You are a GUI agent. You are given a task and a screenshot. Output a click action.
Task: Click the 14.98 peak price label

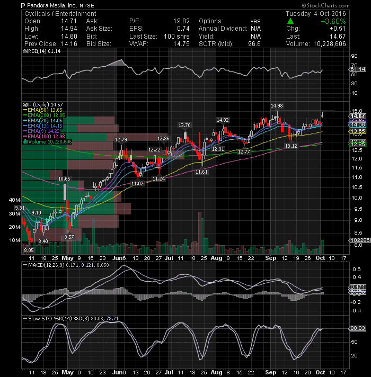277,105
